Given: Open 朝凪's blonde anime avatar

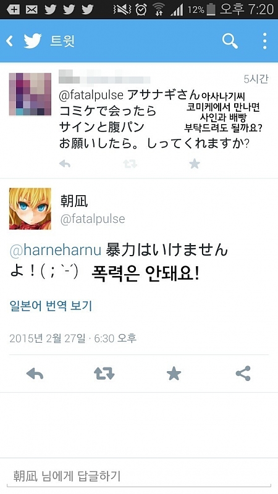Looking at the screenshot, I should (30, 209).
